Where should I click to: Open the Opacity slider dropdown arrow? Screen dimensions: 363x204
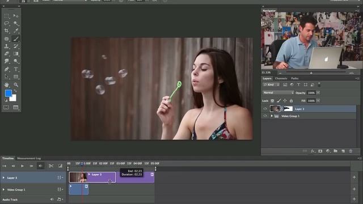point(318,93)
